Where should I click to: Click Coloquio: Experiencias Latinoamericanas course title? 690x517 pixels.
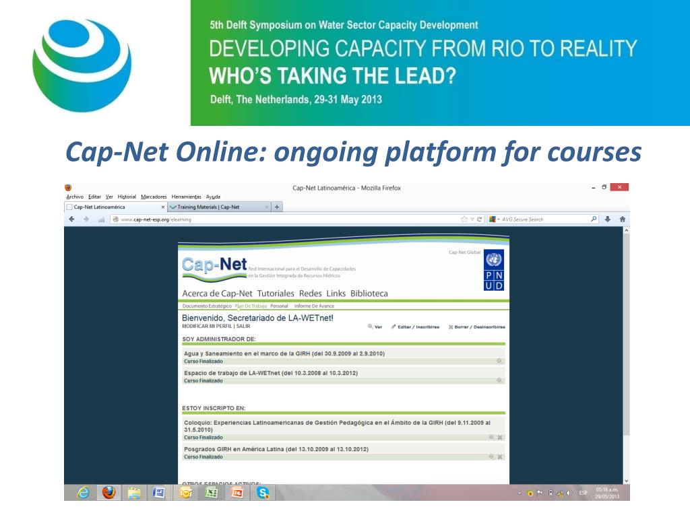(x=337, y=426)
